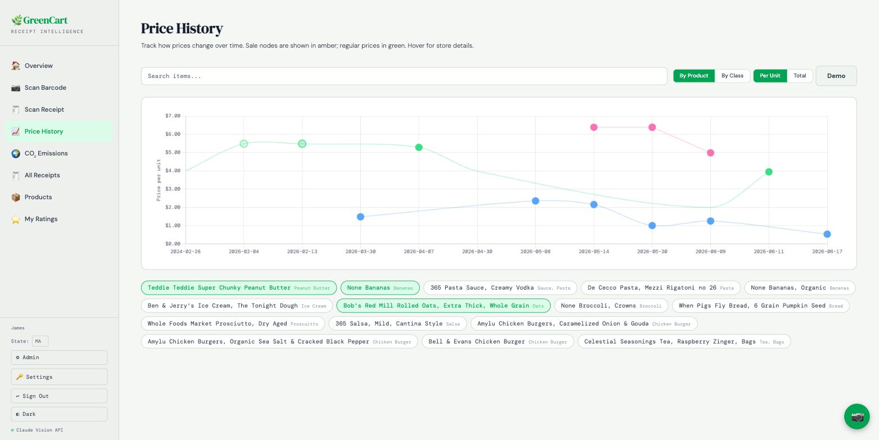Deselect Bob's Red Mill Rolled Oats chip

(x=443, y=306)
